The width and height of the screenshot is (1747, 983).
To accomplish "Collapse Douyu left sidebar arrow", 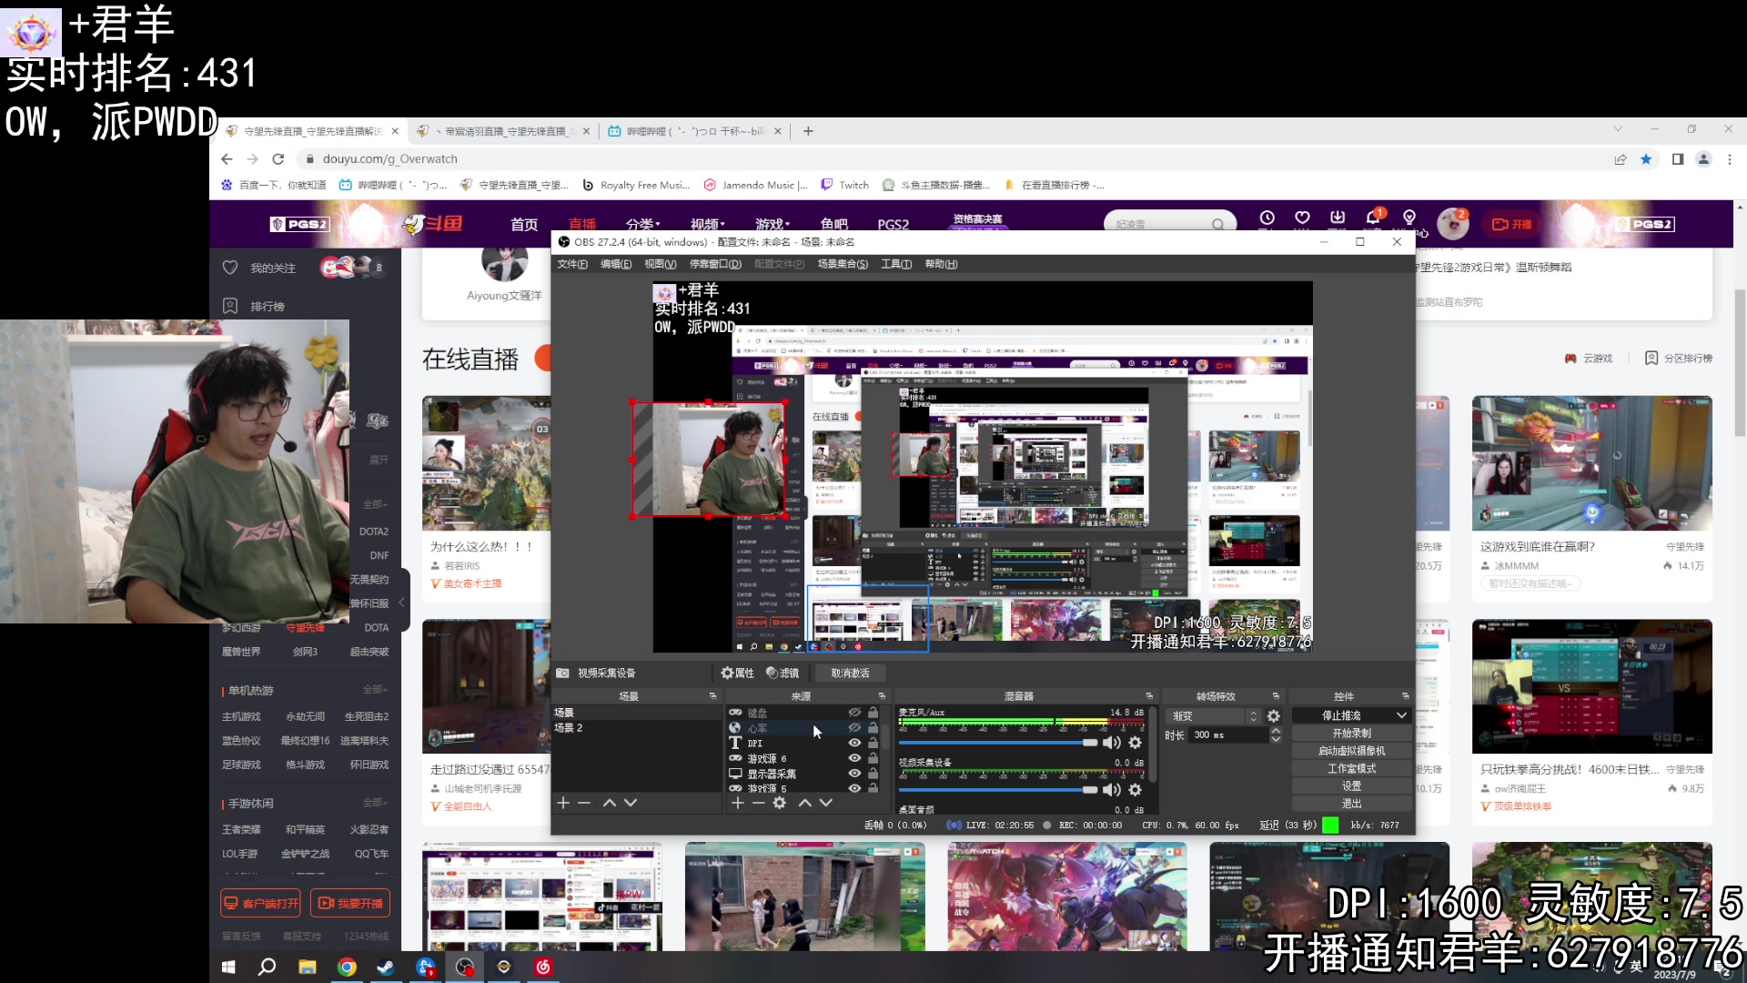I will pyautogui.click(x=401, y=603).
